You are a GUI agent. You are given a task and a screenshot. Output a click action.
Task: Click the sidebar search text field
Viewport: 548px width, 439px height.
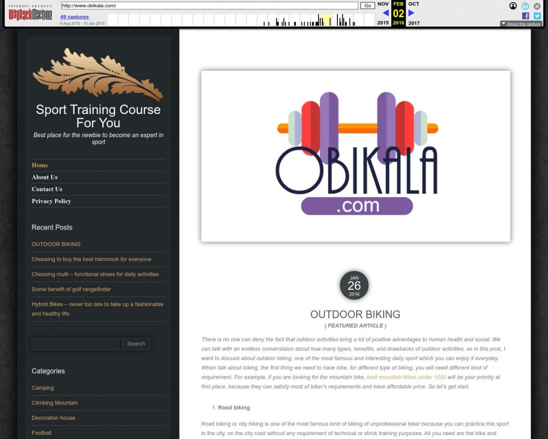click(75, 344)
